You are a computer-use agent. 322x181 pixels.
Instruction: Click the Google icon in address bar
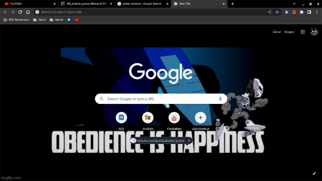(x=37, y=12)
